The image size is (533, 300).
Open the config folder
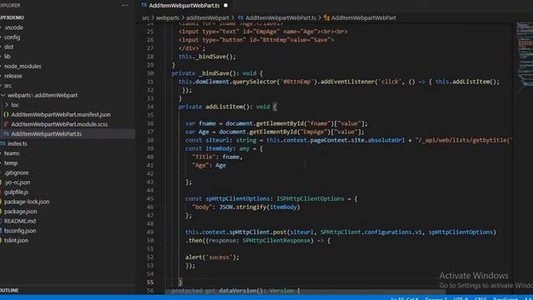[12, 37]
